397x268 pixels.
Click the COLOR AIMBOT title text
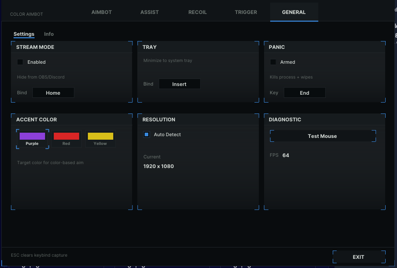(27, 14)
